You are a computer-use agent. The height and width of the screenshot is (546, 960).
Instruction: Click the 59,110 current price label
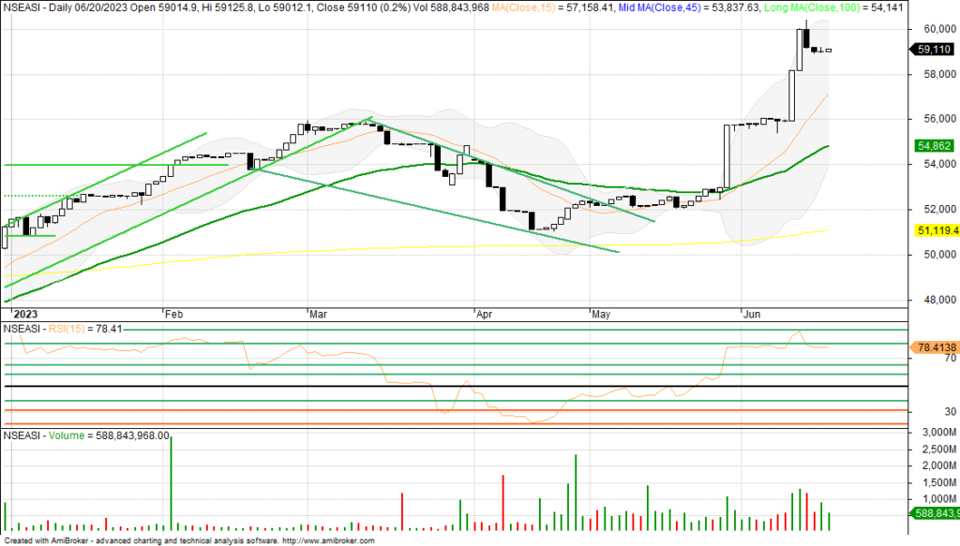pyautogui.click(x=933, y=52)
